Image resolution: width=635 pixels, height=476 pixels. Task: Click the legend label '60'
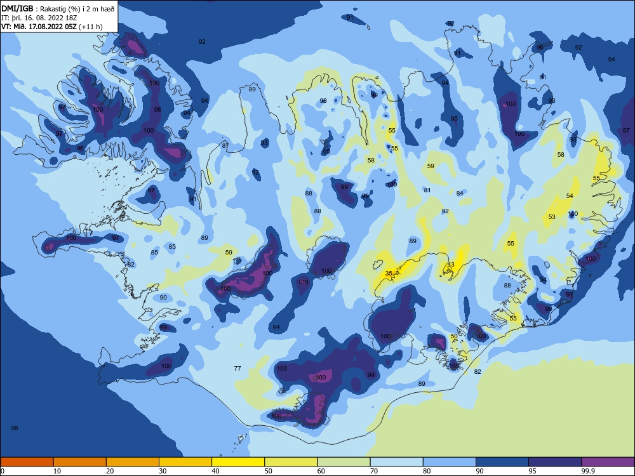click(x=321, y=471)
